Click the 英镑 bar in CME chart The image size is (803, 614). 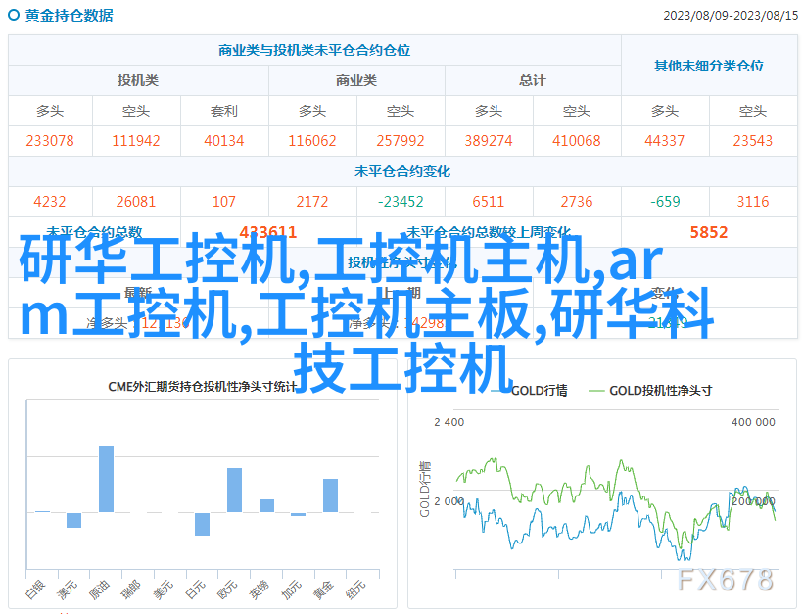(x=266, y=506)
